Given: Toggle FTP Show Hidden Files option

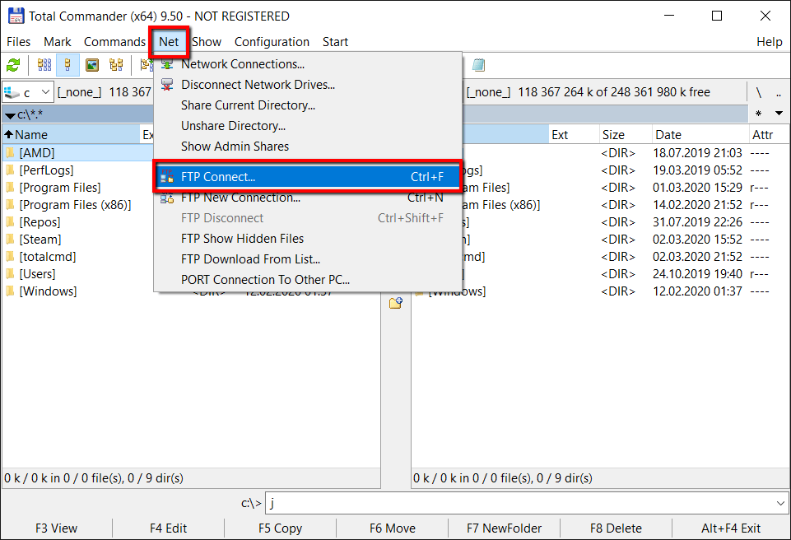Looking at the screenshot, I should (308, 238).
